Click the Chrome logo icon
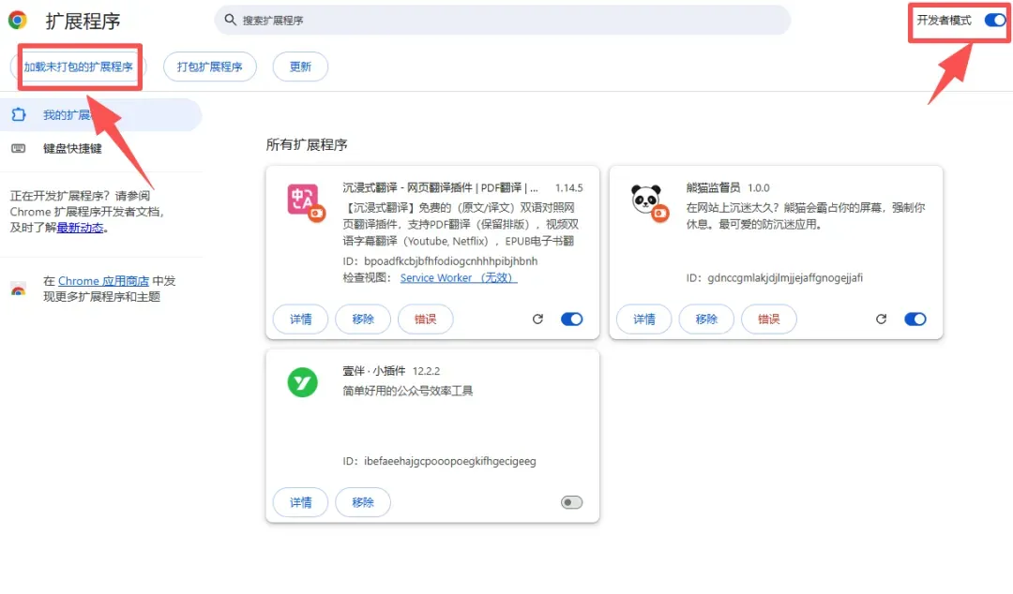1013x594 pixels. (x=18, y=20)
